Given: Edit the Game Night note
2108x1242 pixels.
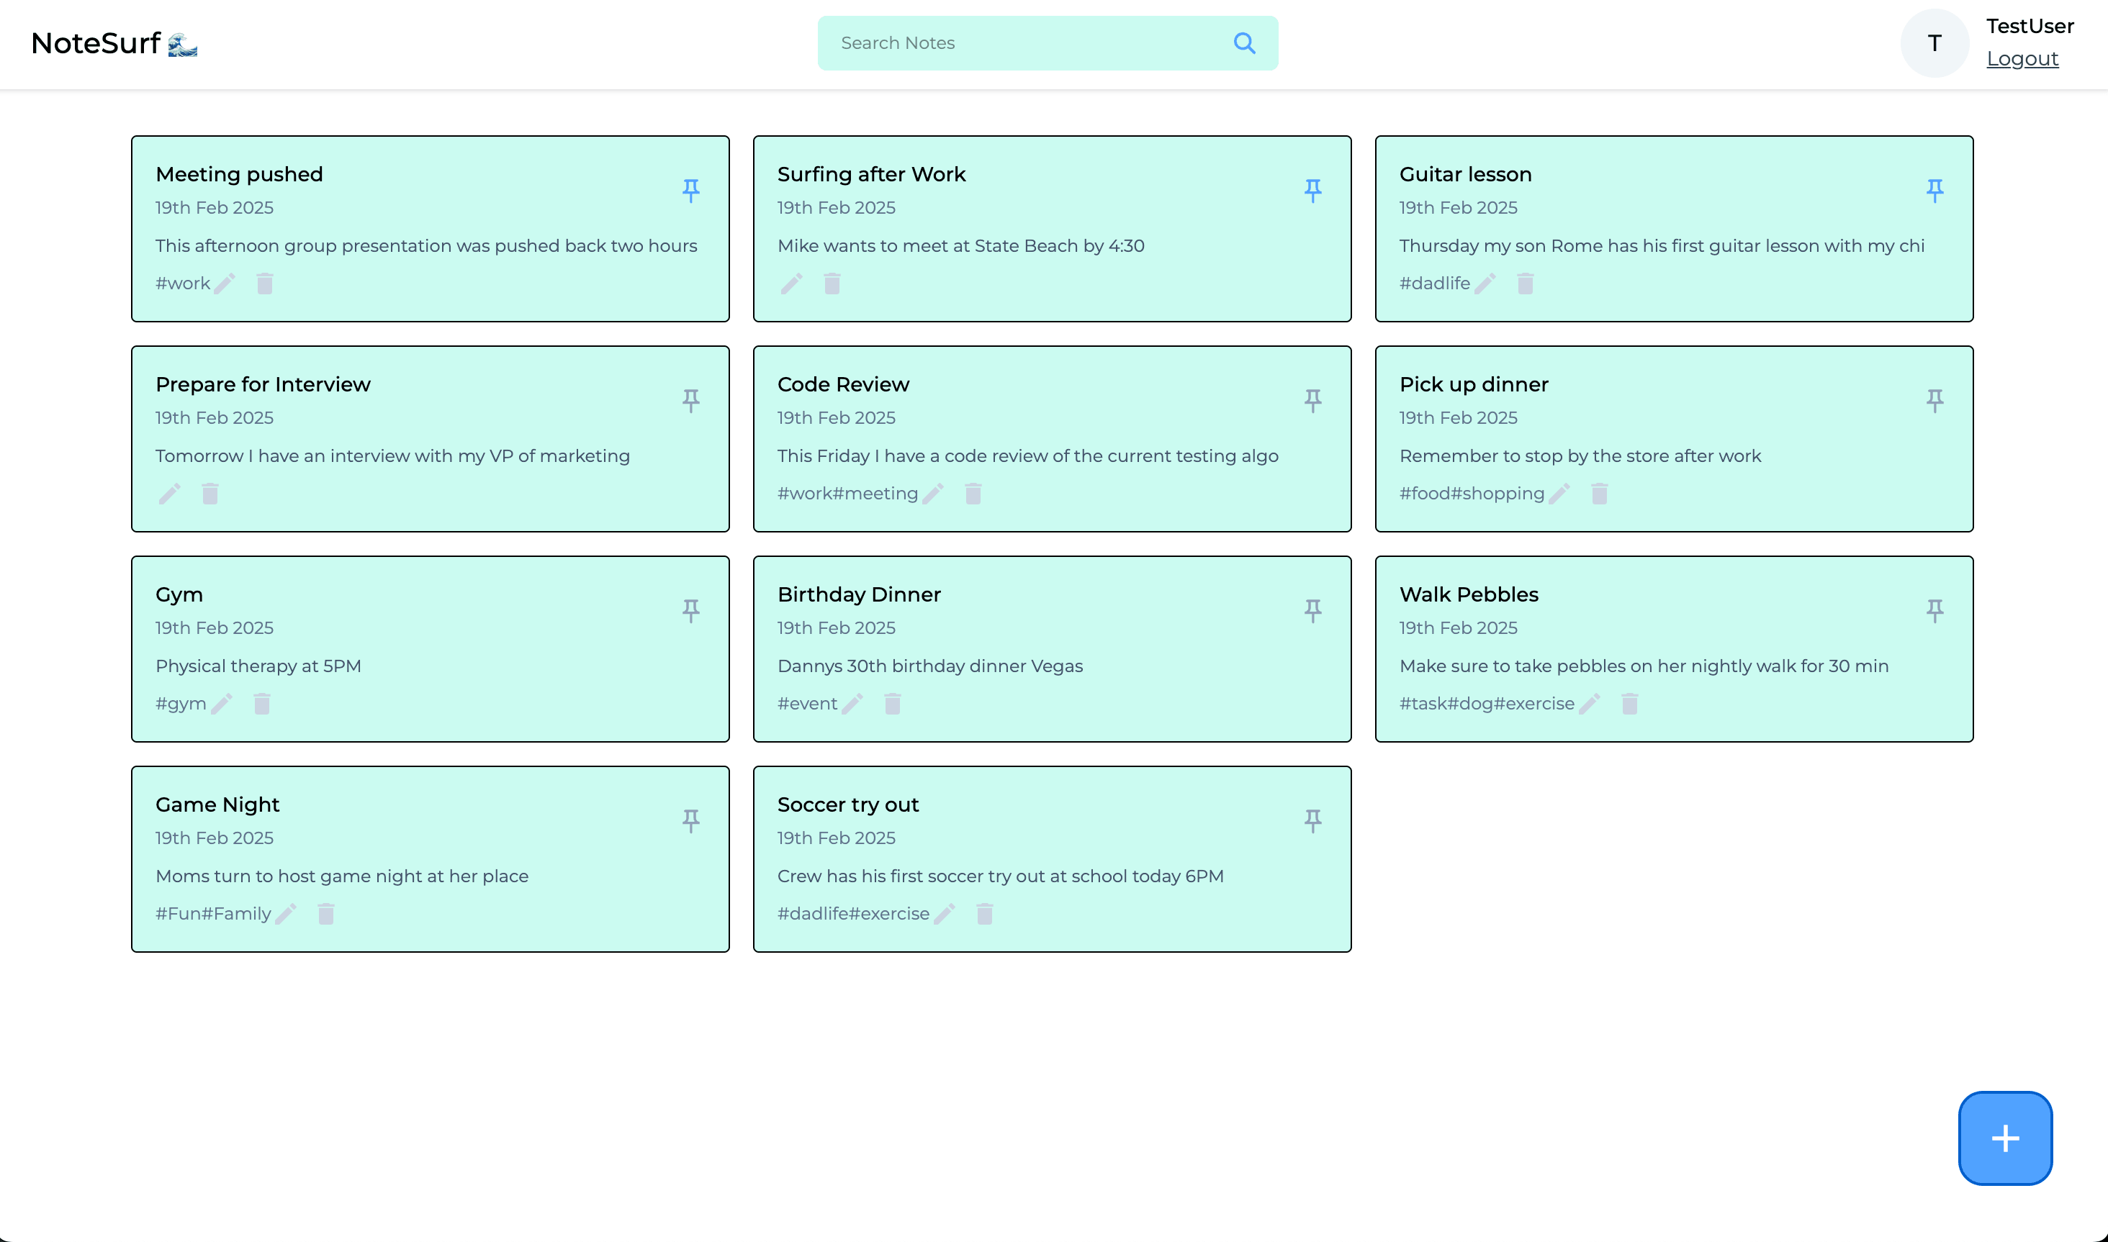Looking at the screenshot, I should [286, 914].
